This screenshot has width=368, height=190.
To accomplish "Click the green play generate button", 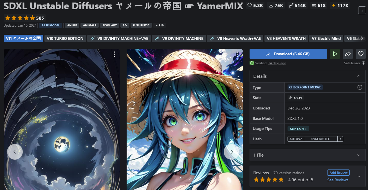I will coord(335,54).
